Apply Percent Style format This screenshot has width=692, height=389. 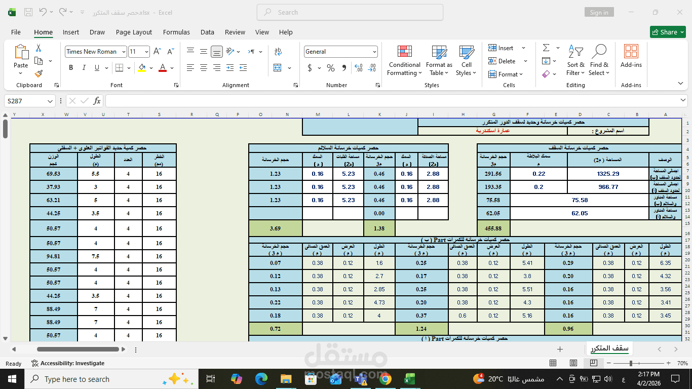click(331, 68)
